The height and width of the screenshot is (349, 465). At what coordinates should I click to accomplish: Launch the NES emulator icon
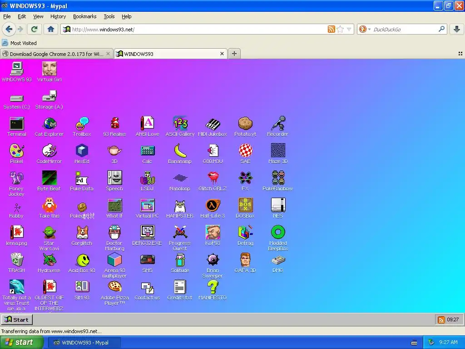(x=278, y=209)
